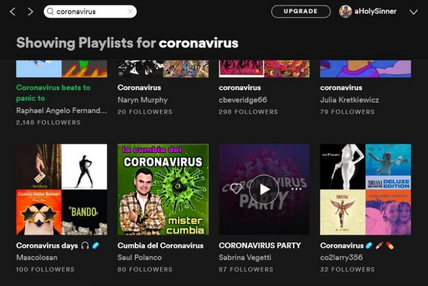Select the mister cumbia cover thumbnail
Image resolution: width=428 pixels, height=286 pixels.
coord(163,190)
